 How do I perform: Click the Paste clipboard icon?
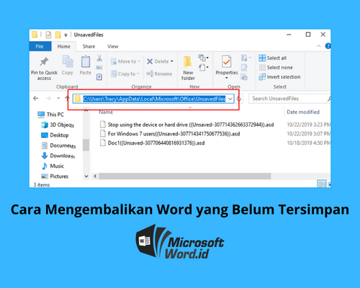click(86, 62)
